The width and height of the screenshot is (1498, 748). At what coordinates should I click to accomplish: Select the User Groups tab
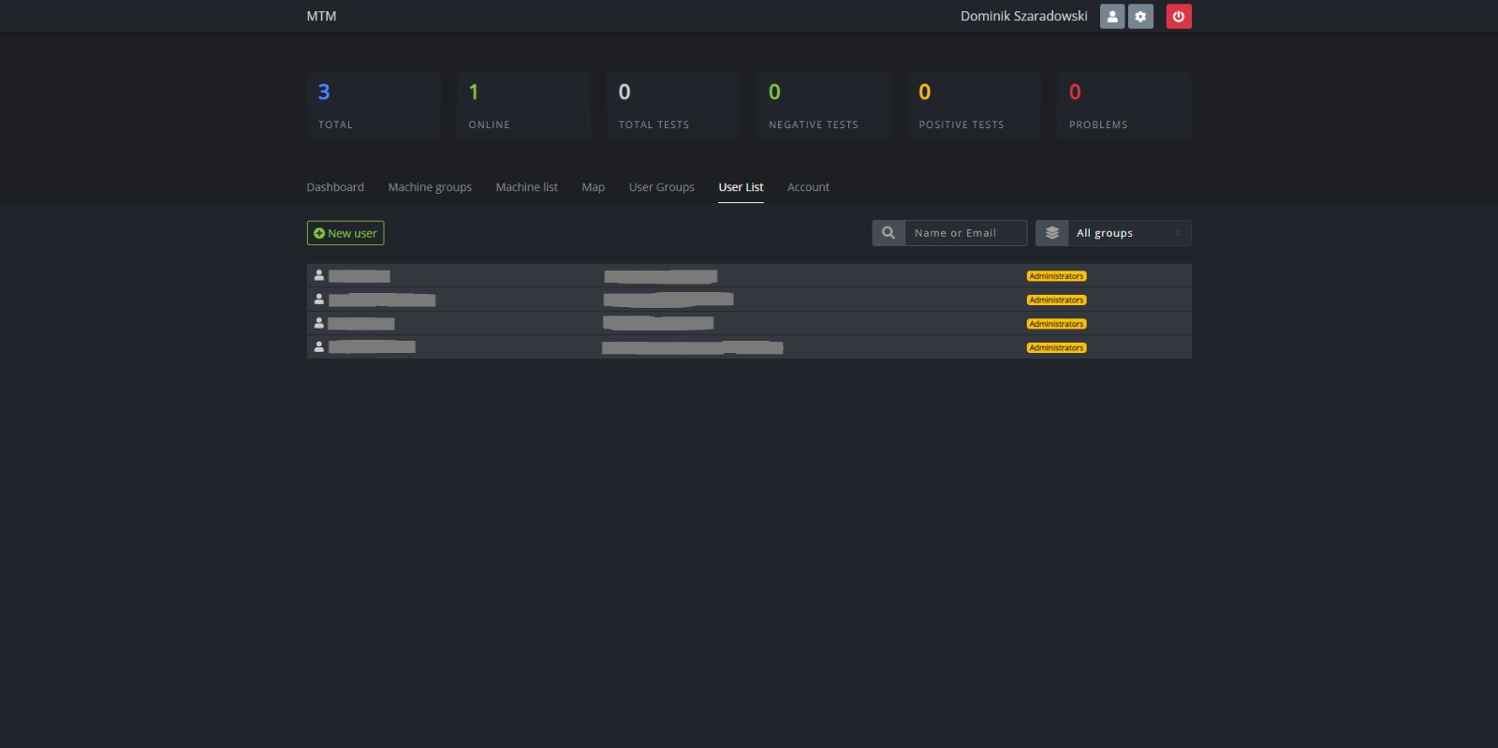click(x=661, y=187)
